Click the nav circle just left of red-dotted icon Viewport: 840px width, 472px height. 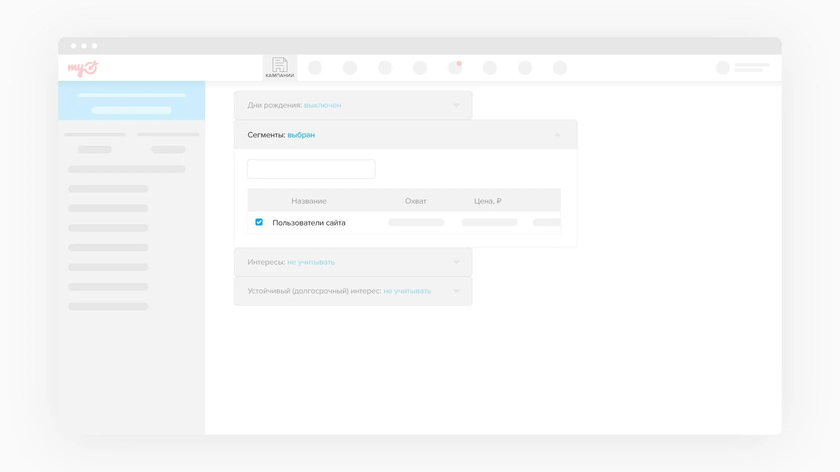(x=419, y=67)
